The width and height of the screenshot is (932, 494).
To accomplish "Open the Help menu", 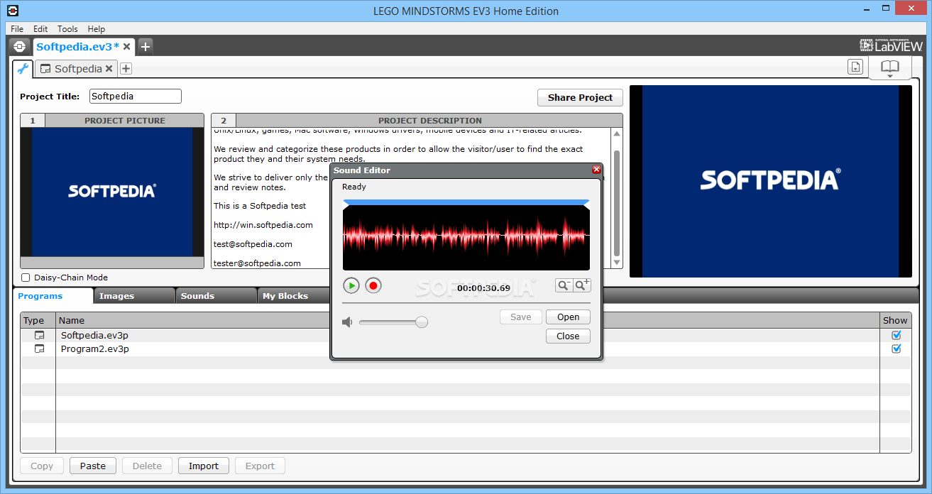I will (97, 29).
